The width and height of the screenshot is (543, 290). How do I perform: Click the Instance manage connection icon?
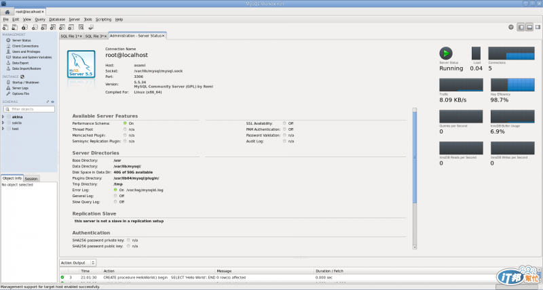[x=22, y=77]
